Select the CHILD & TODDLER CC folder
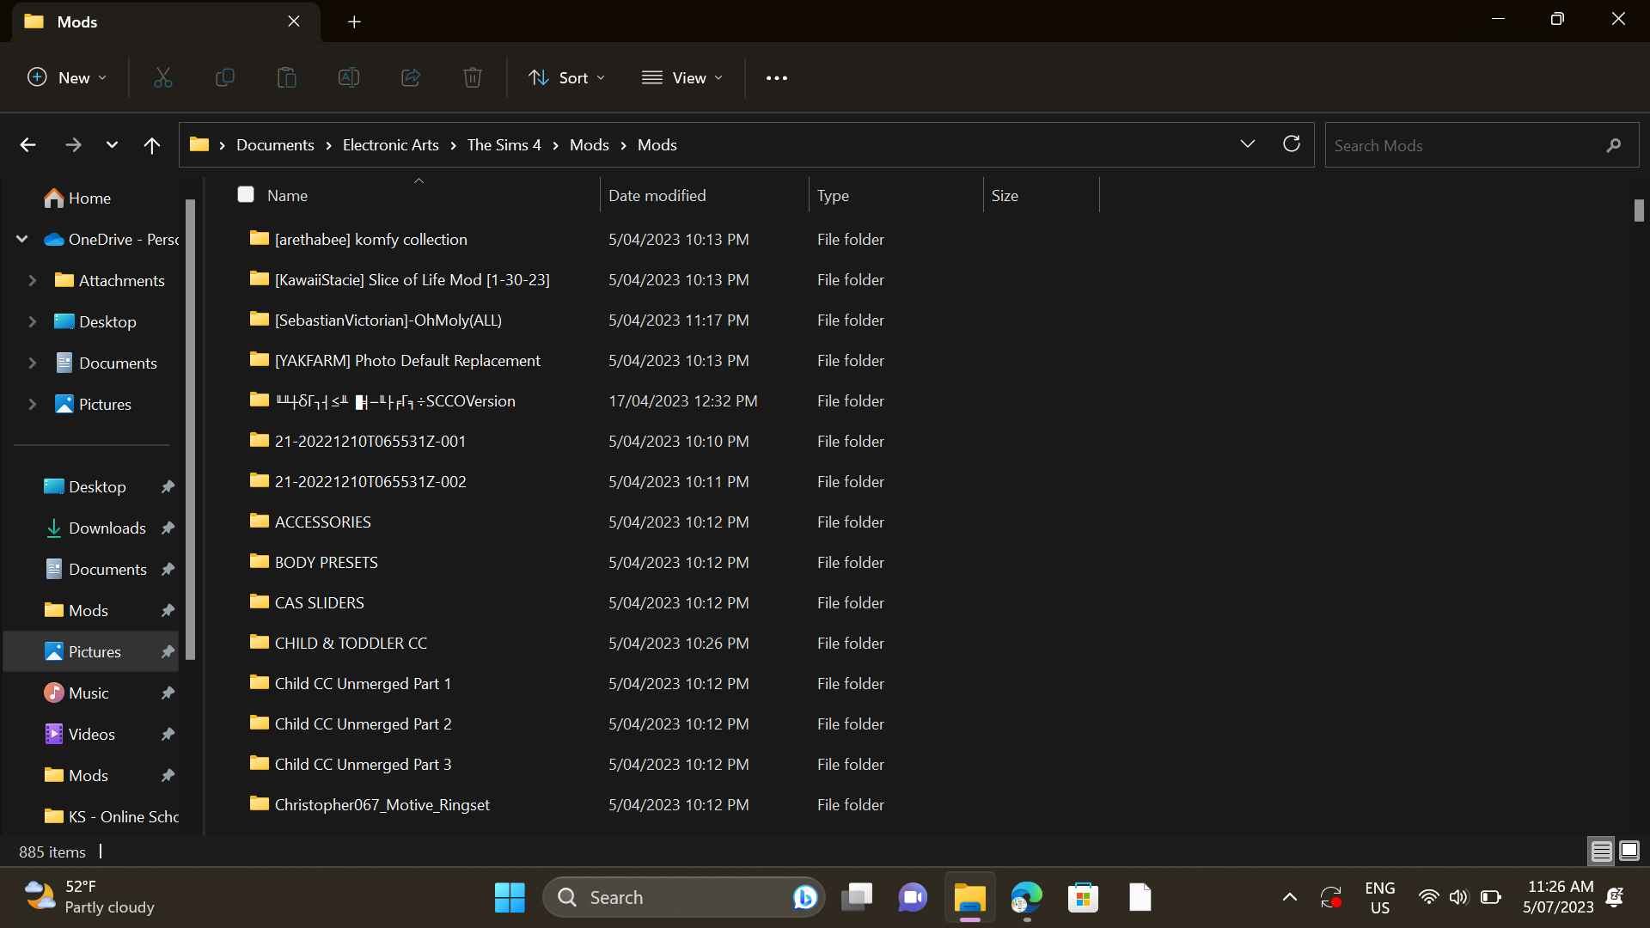 (350, 643)
